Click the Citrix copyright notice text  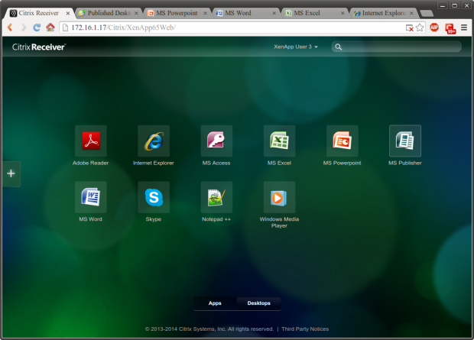point(209,329)
